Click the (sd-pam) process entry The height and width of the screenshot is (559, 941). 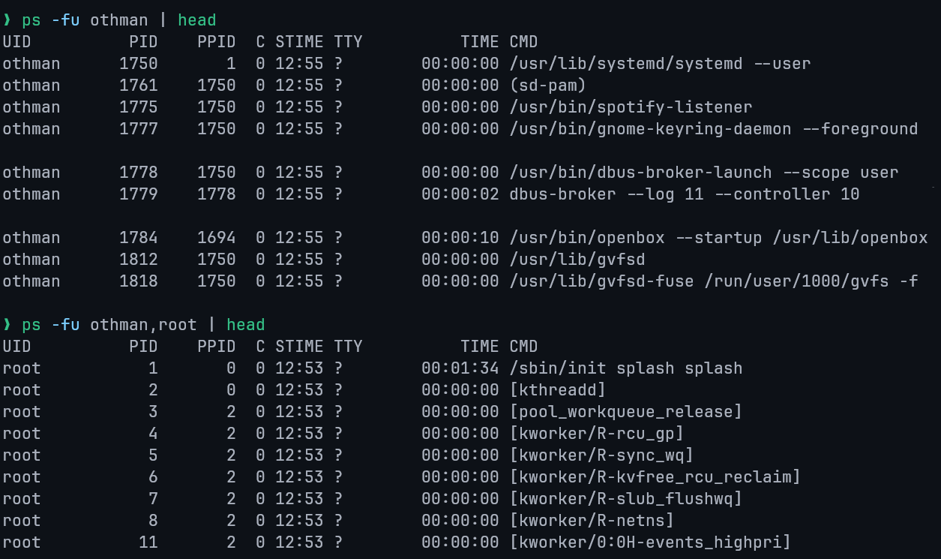(x=547, y=86)
